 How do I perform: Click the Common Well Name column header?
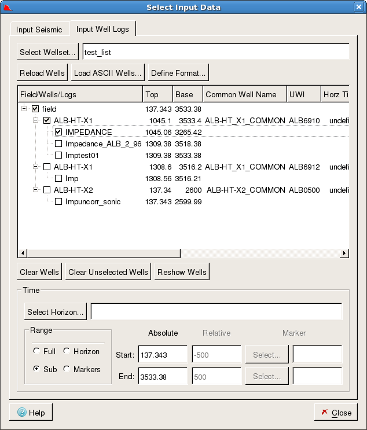click(x=245, y=94)
